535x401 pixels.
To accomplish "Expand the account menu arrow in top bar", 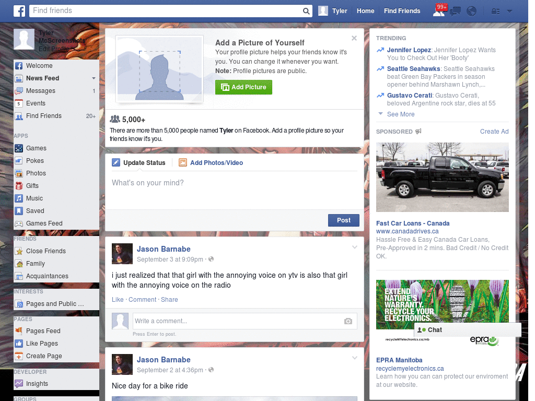I will coord(509,11).
